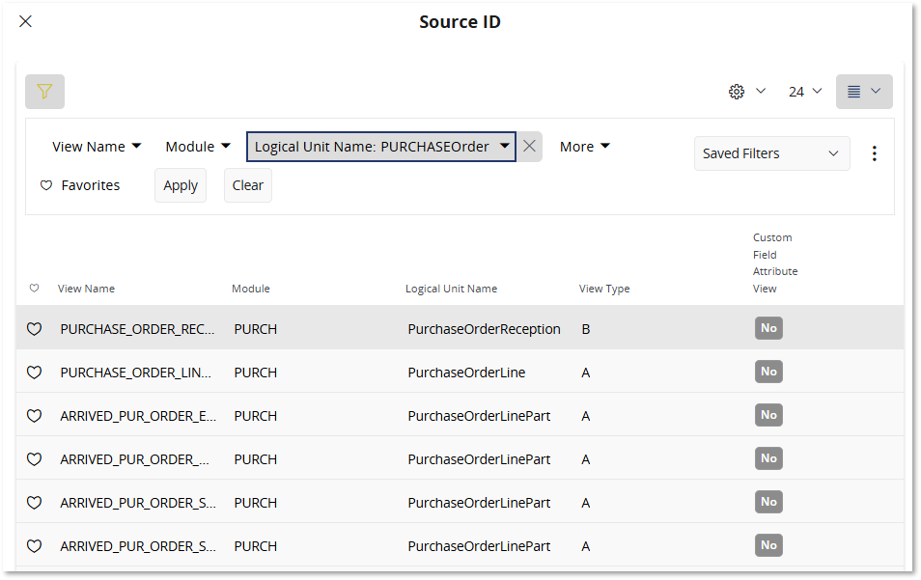Favorite the PURCHASE_ORDER_LIN... row
Viewport: 921px width, 580px height.
pyautogui.click(x=34, y=373)
